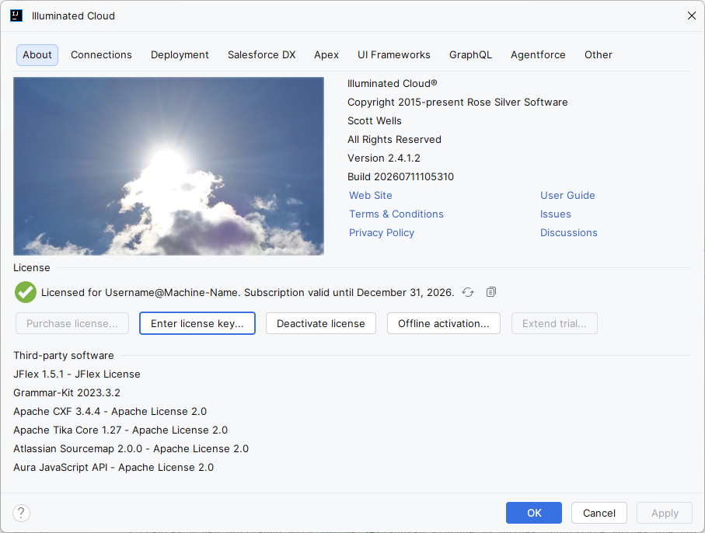
Task: Click the copy license info icon
Action: tap(491, 292)
